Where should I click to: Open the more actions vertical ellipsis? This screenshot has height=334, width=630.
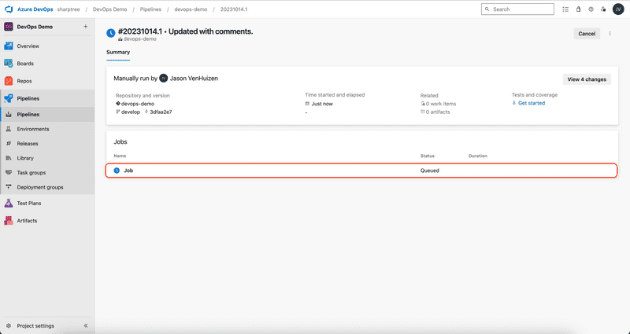(x=610, y=34)
